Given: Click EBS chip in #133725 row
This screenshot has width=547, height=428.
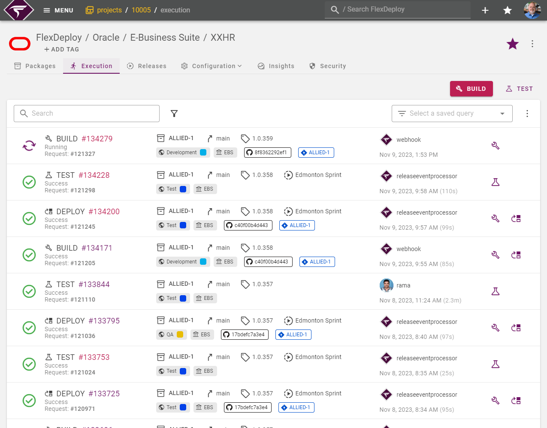Looking at the screenshot, I should (205, 407).
